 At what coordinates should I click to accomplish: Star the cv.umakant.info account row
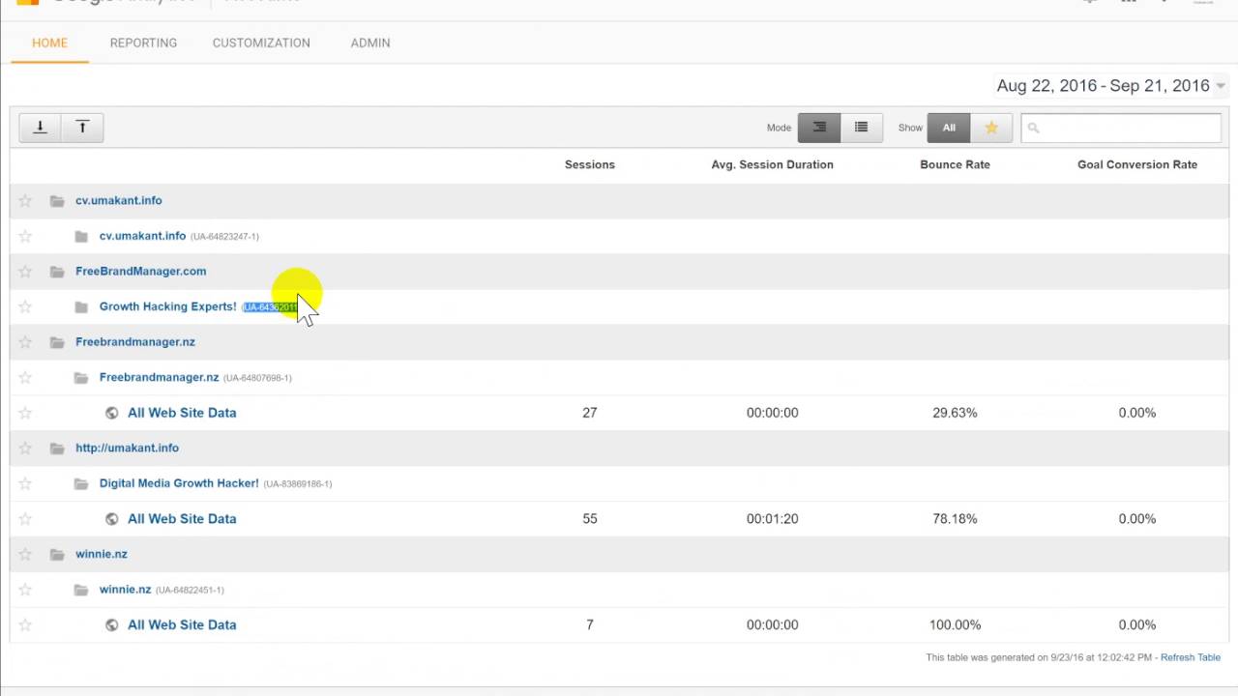[25, 201]
